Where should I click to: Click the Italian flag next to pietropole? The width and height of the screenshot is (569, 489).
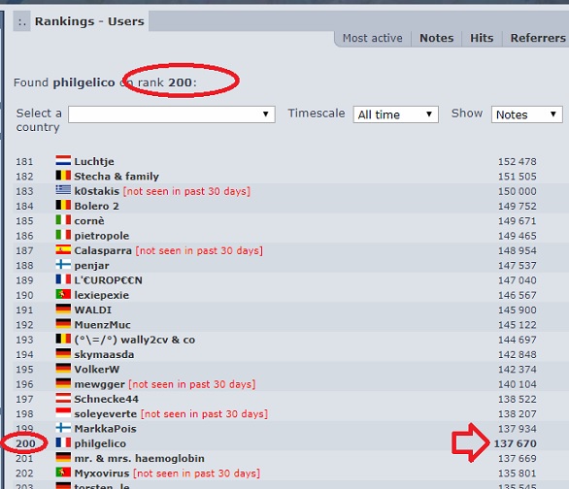[63, 235]
